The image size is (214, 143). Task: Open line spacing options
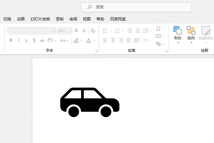click(147, 31)
